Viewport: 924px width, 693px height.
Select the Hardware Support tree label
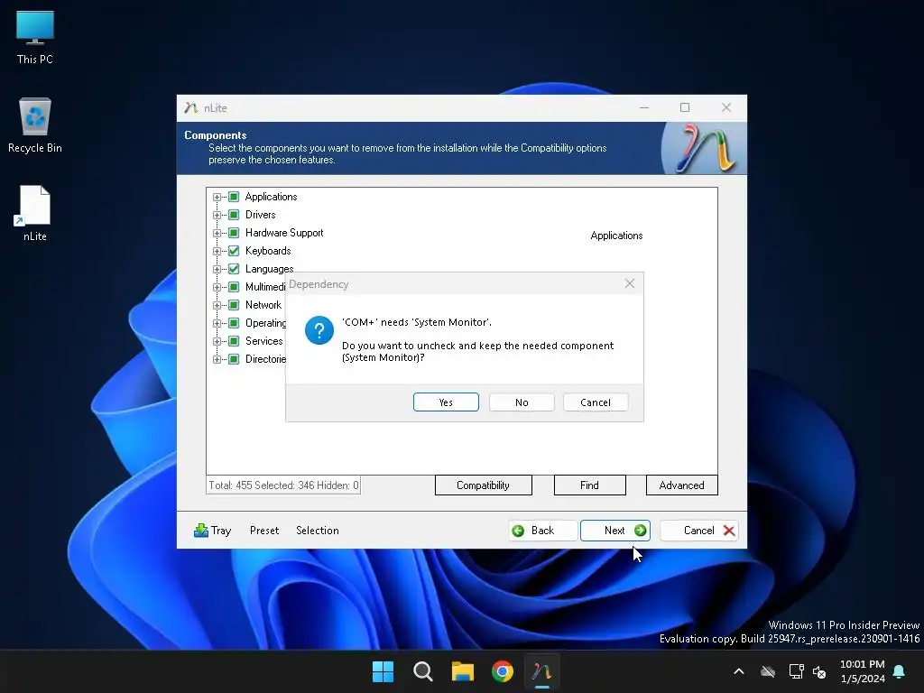[284, 233]
